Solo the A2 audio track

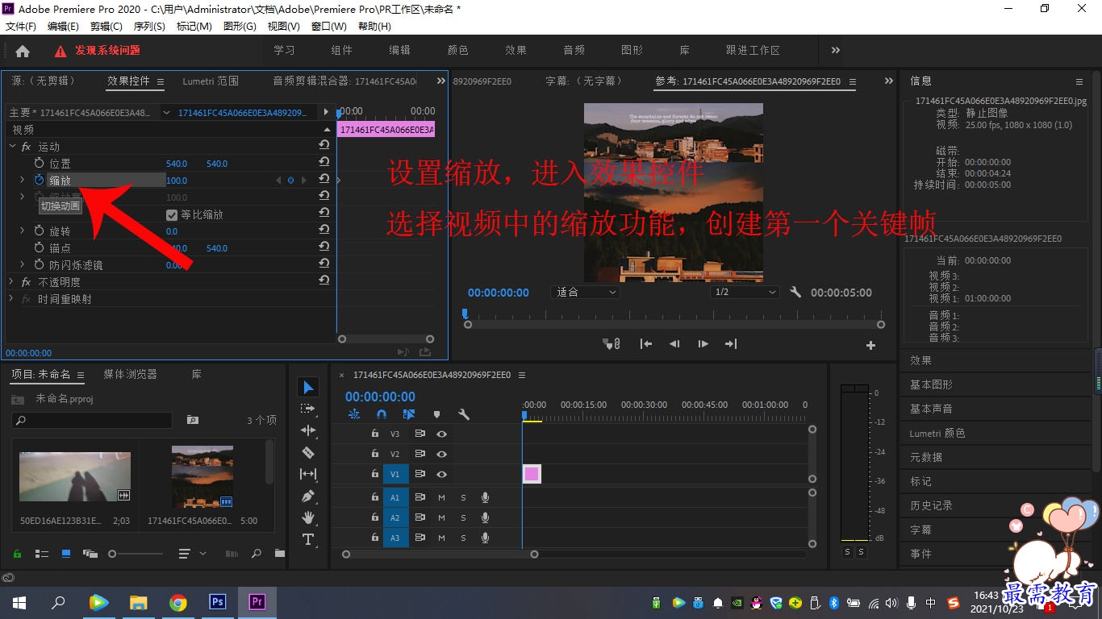(463, 517)
